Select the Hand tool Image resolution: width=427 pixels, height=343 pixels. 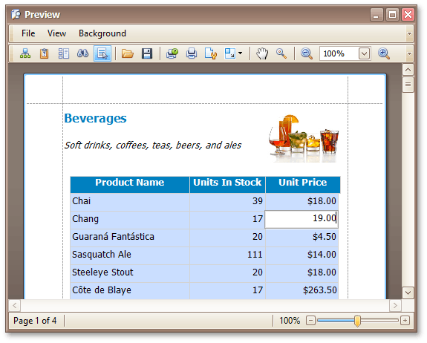[x=262, y=53]
